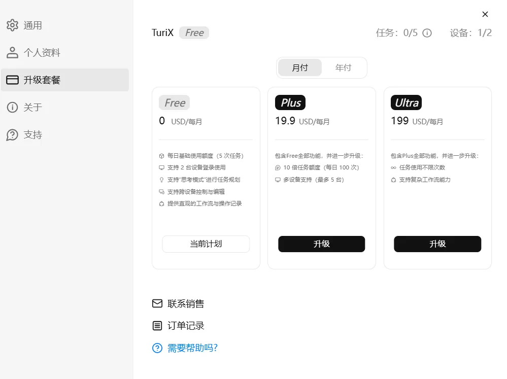This screenshot has width=507, height=379.
Task: Click the list icon beside 订单记录
Action: (x=157, y=326)
